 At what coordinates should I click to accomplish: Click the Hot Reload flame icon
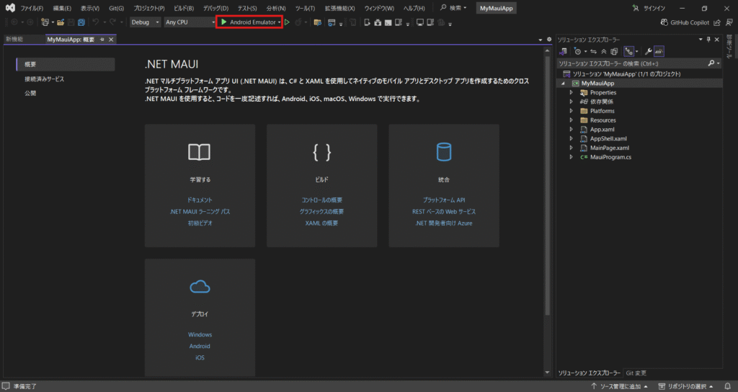pyautogui.click(x=298, y=22)
